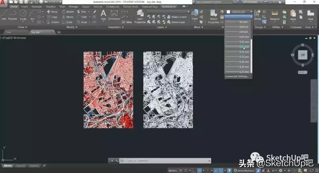
Task: Expand the Draw panel dropdown
Action: [x=25, y=27]
